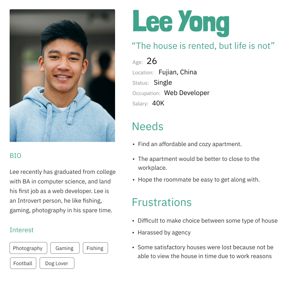Click the Lee Yong name heading
This screenshot has height=284, width=286.
tap(181, 22)
